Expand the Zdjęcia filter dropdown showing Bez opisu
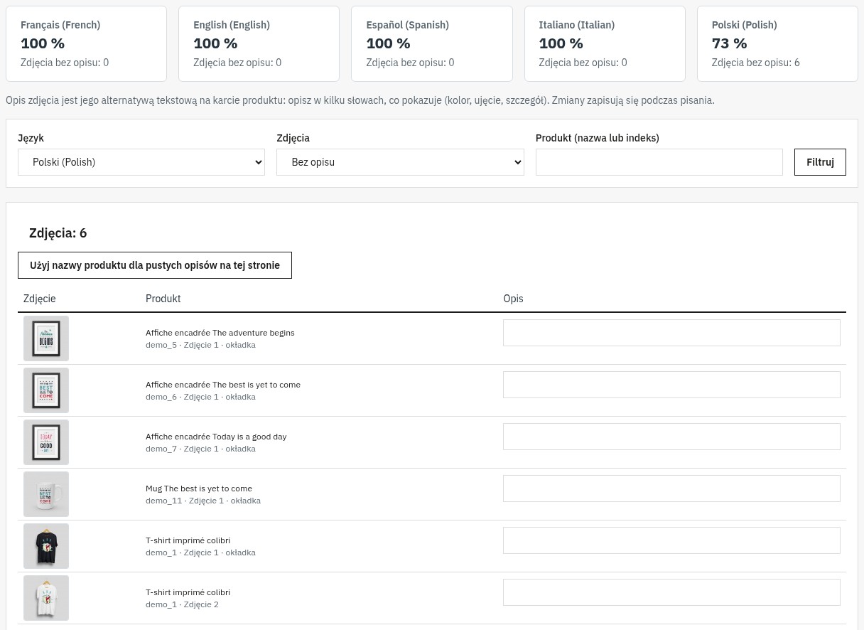Image resolution: width=864 pixels, height=630 pixels. pos(400,162)
